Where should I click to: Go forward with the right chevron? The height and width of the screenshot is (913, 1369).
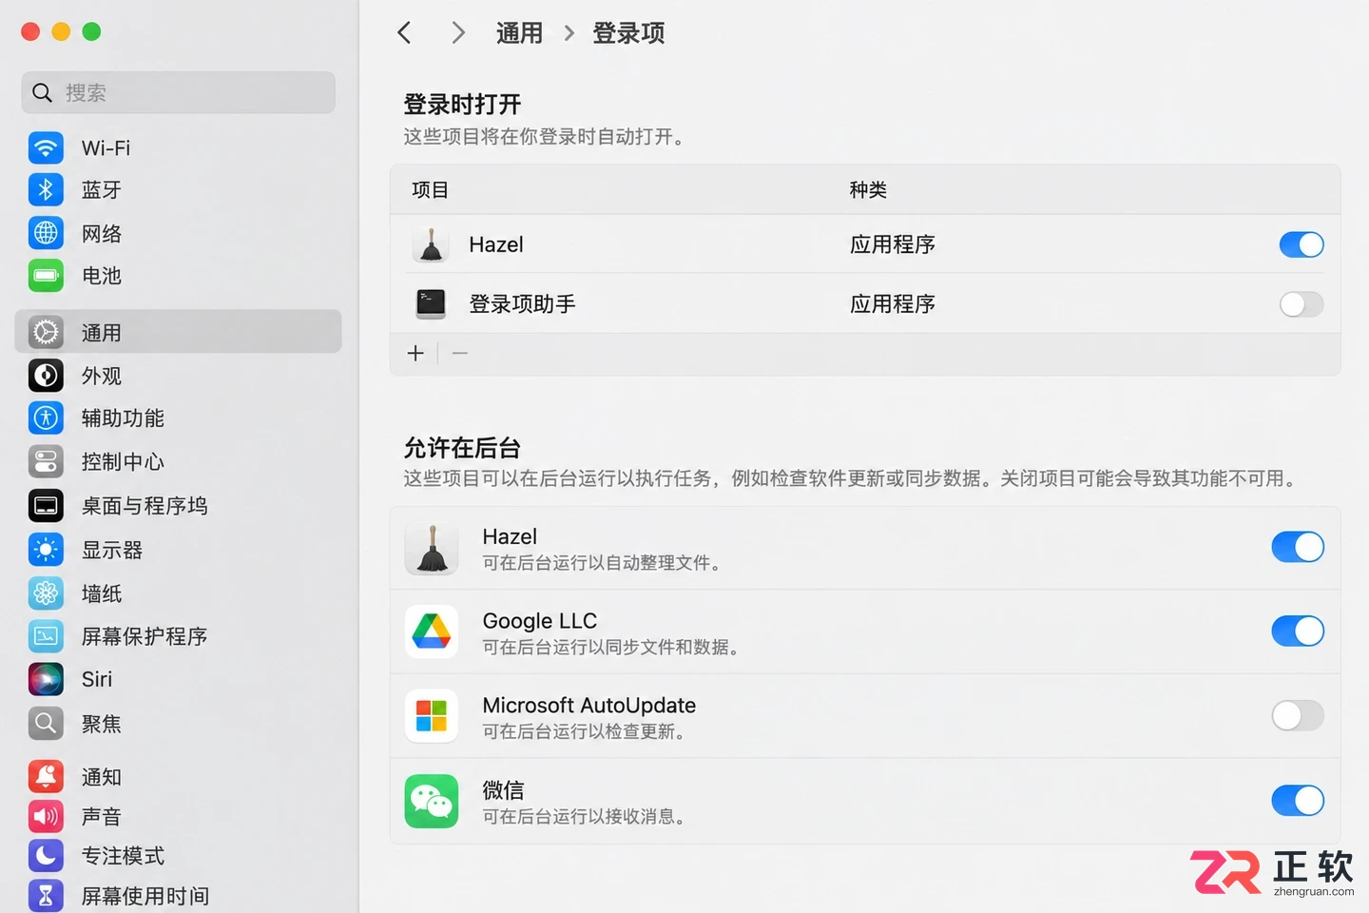point(458,33)
